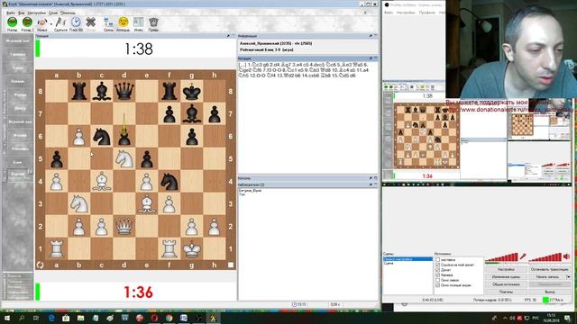Viewport: 577px width, 324px height.
Task: Open the 'Помощь' menu in chess client
Action: [x=69, y=13]
